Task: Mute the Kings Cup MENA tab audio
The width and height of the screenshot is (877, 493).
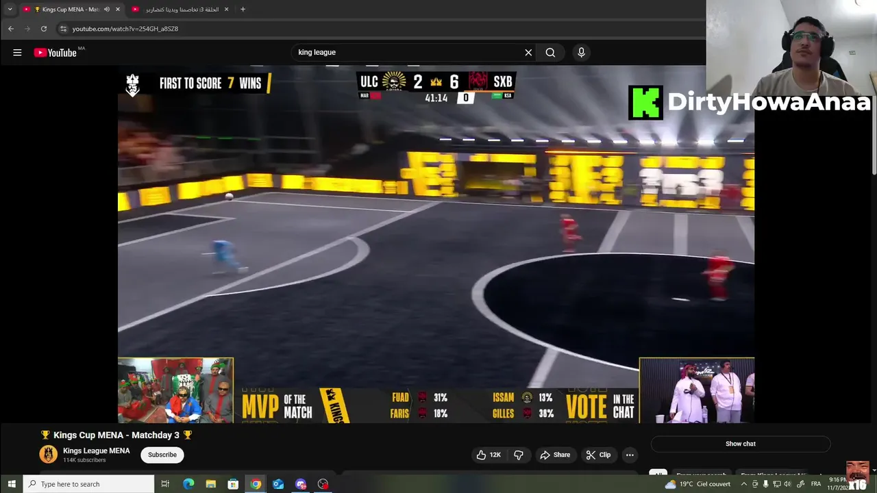Action: (x=107, y=10)
